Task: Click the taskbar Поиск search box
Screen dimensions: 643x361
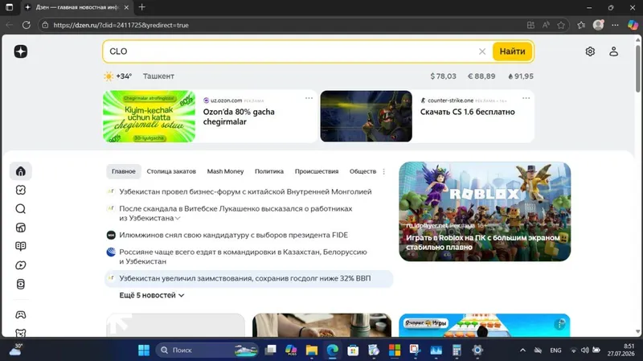Action: click(207, 350)
